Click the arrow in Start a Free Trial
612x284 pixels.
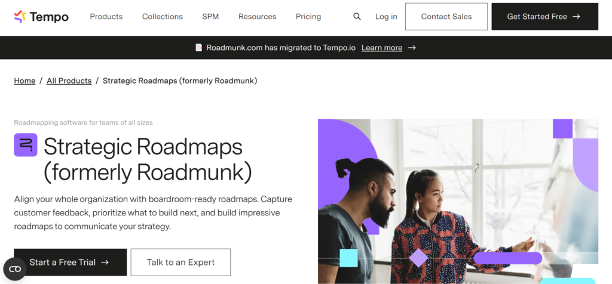coord(105,262)
